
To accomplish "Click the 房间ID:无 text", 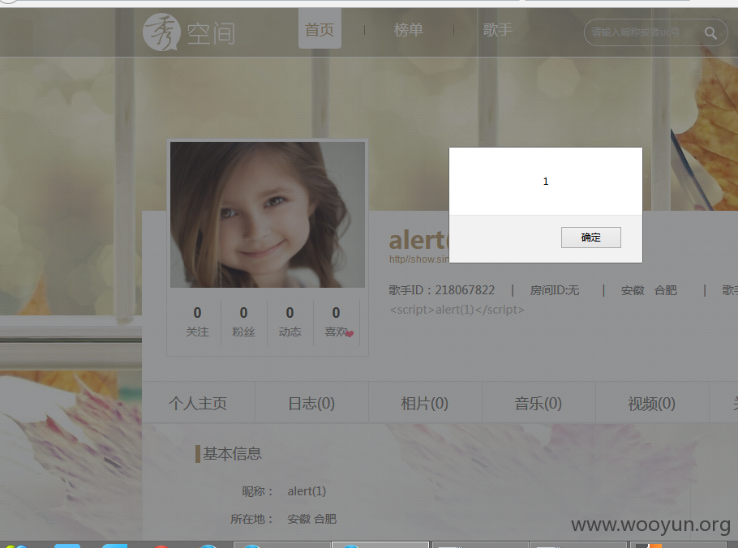I will pos(555,290).
